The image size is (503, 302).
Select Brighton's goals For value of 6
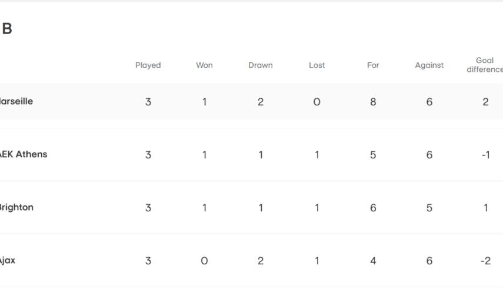[x=373, y=208]
